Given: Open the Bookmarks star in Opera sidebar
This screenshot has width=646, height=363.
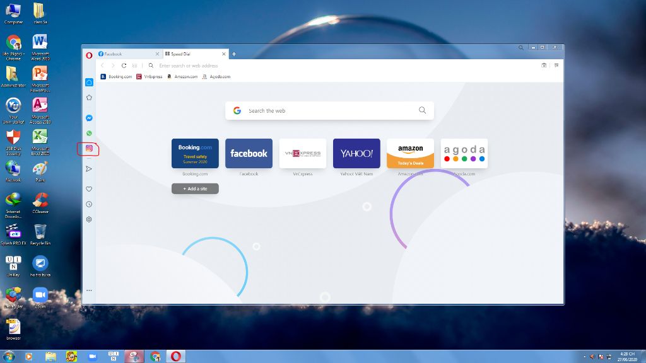Looking at the screenshot, I should 89,98.
